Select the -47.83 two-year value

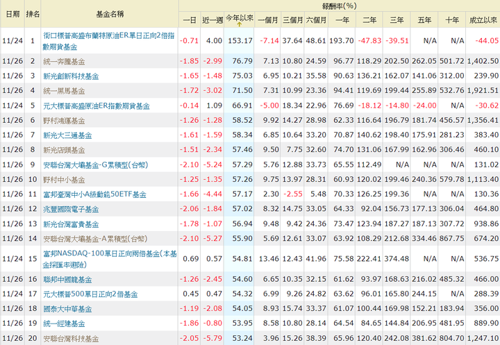coord(369,41)
